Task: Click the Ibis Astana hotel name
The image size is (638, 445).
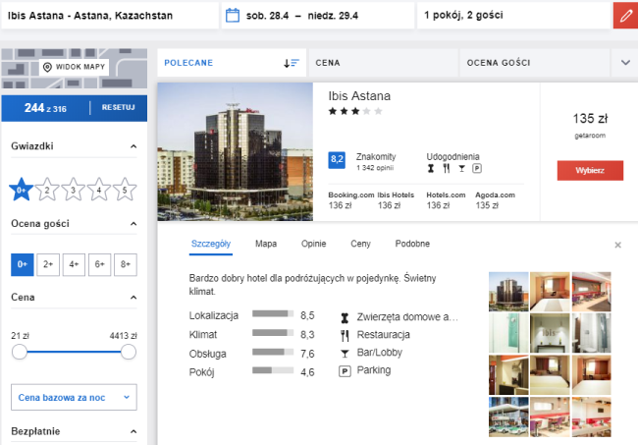Action: click(359, 96)
